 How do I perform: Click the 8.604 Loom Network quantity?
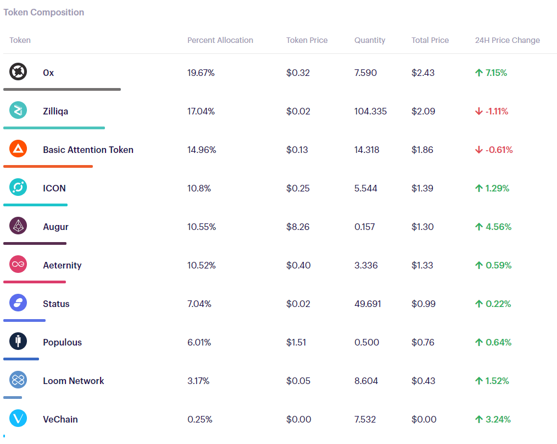tap(366, 381)
